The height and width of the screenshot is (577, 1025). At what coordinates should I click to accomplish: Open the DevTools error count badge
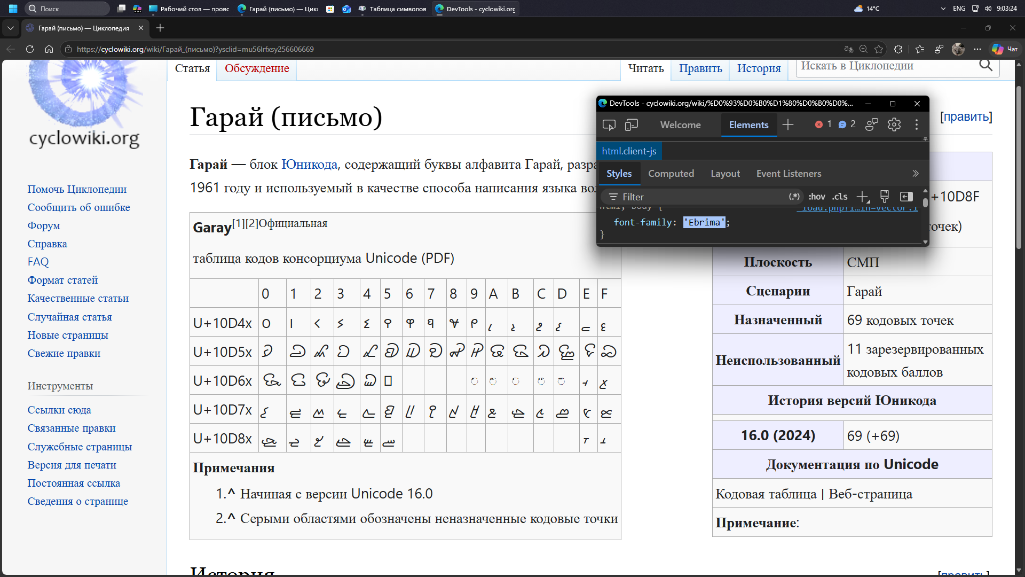[823, 124]
